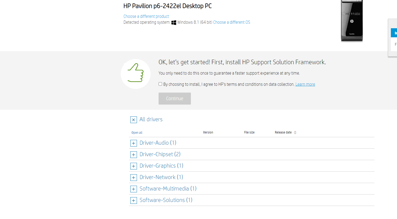
Task: Click the Version column header
Action: pyautogui.click(x=208, y=132)
